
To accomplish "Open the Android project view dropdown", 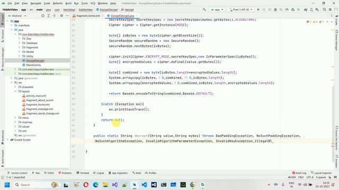I will tap(17, 16).
